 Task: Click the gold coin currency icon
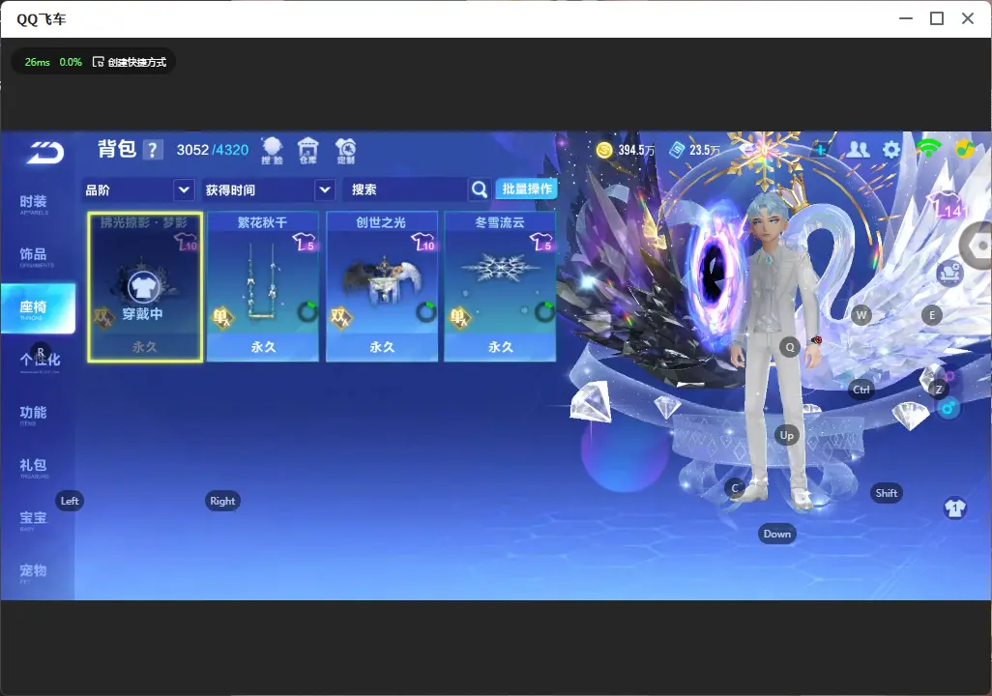coord(604,150)
